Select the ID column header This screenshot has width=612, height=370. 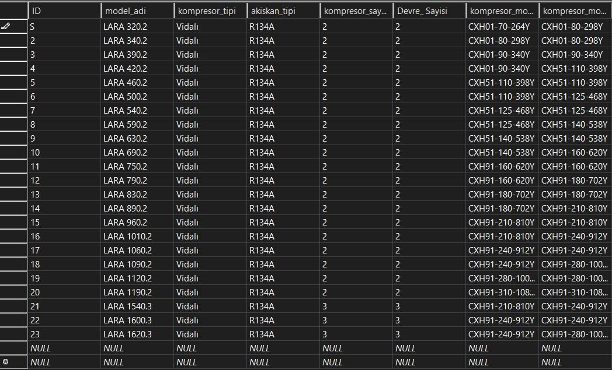(x=64, y=11)
